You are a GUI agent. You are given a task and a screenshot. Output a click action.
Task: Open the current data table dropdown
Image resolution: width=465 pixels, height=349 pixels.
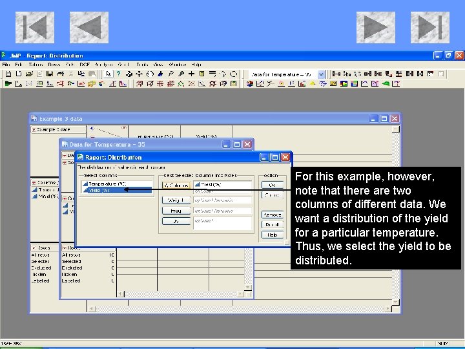point(321,74)
